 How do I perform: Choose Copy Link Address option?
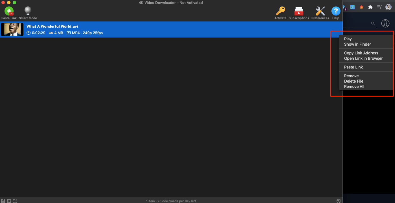361,53
